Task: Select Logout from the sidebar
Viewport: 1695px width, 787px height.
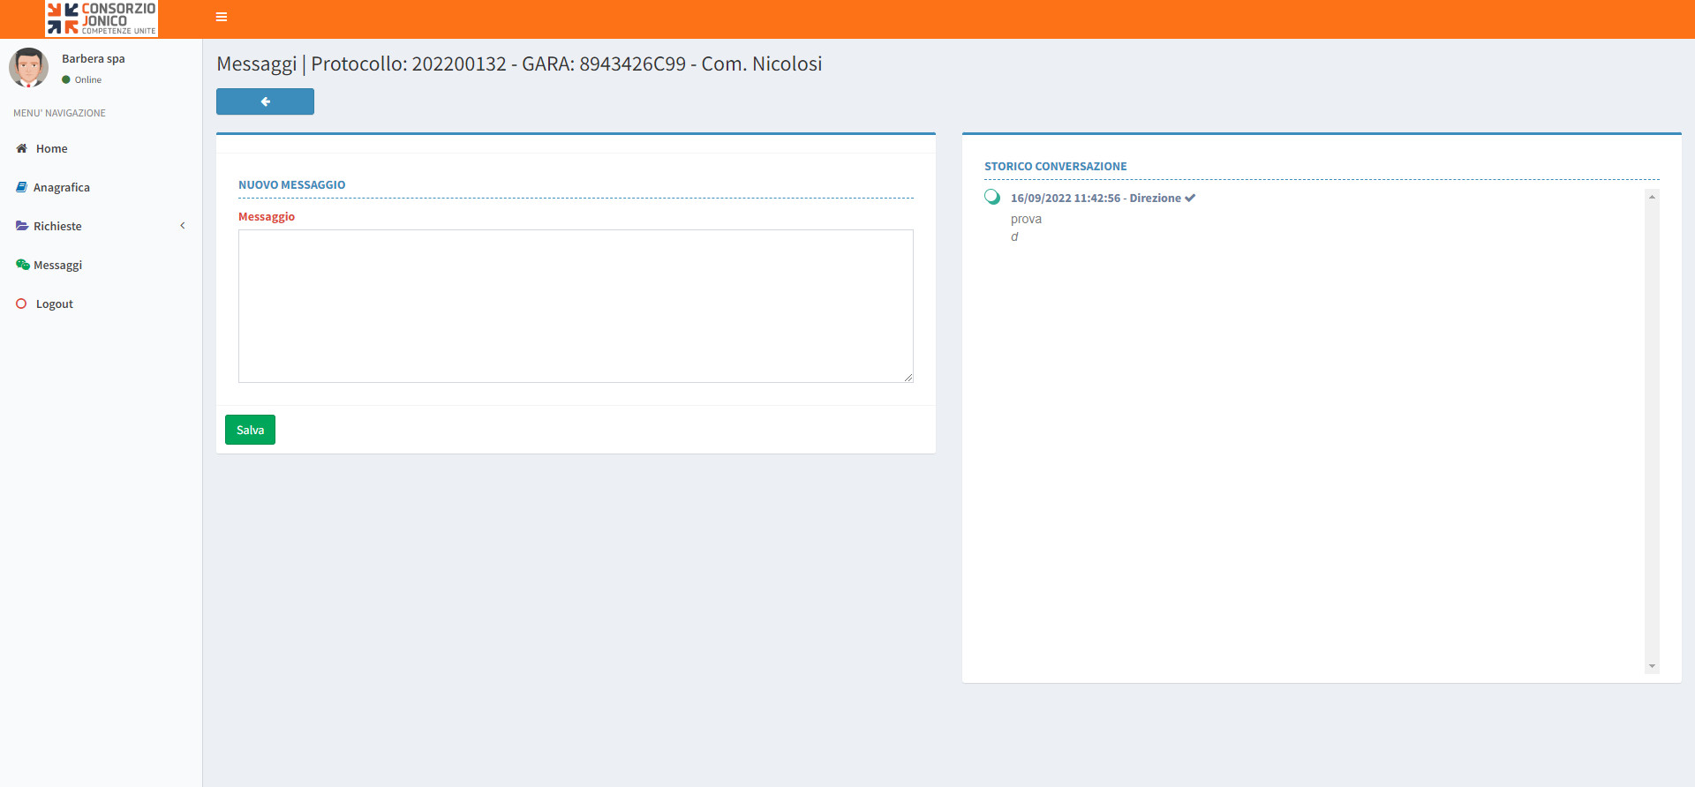Action: click(x=55, y=304)
